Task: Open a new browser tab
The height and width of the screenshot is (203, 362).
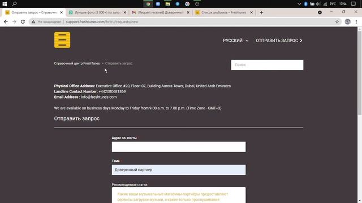Action: click(261, 12)
